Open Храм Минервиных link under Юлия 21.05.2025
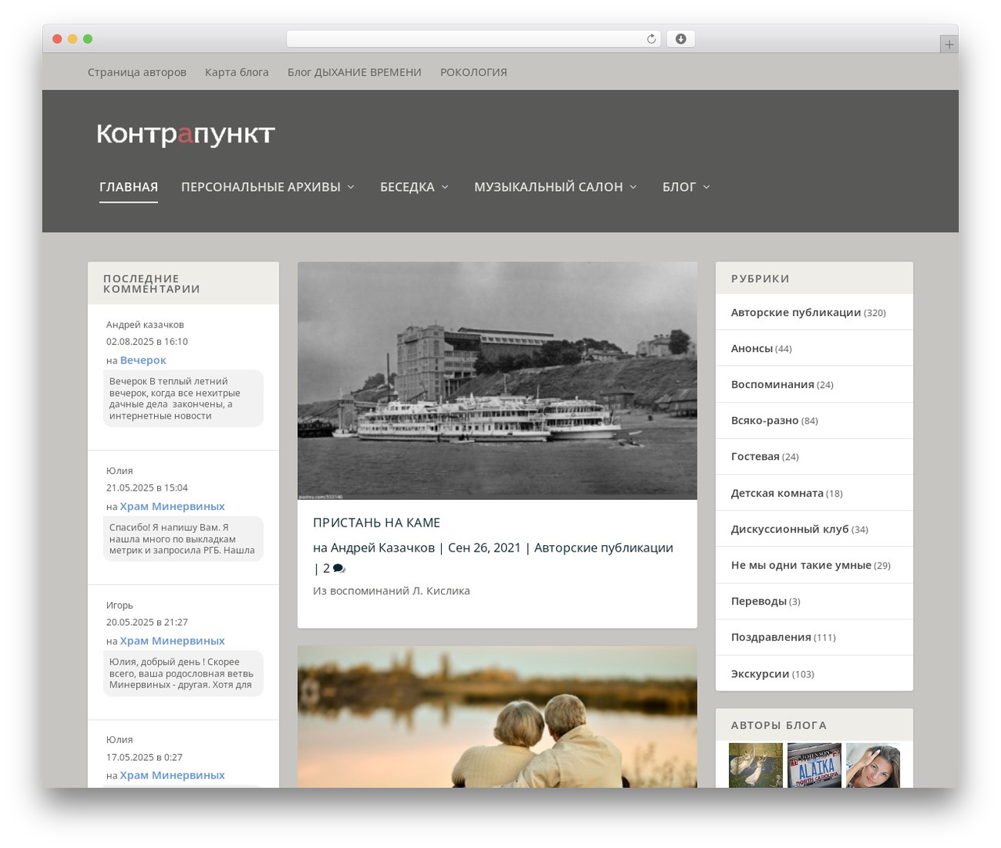 point(172,506)
